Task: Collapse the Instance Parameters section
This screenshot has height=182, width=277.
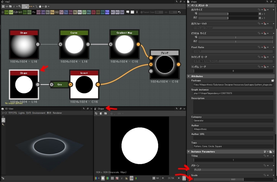Action: point(189,152)
